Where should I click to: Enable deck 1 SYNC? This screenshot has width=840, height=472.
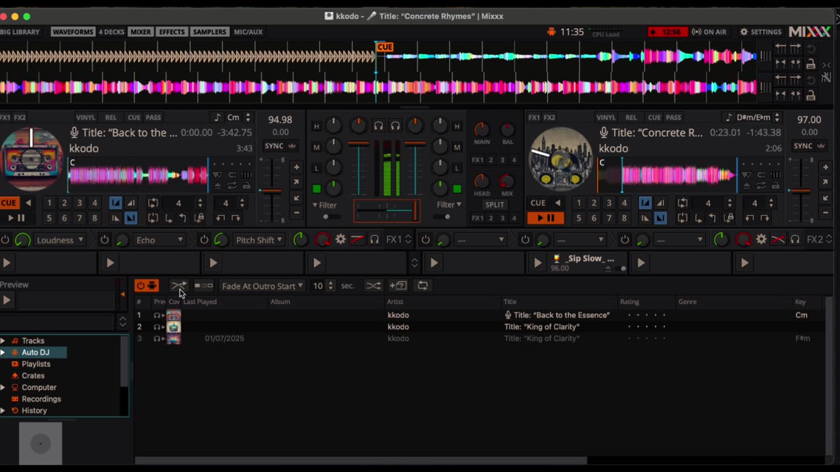click(x=274, y=146)
